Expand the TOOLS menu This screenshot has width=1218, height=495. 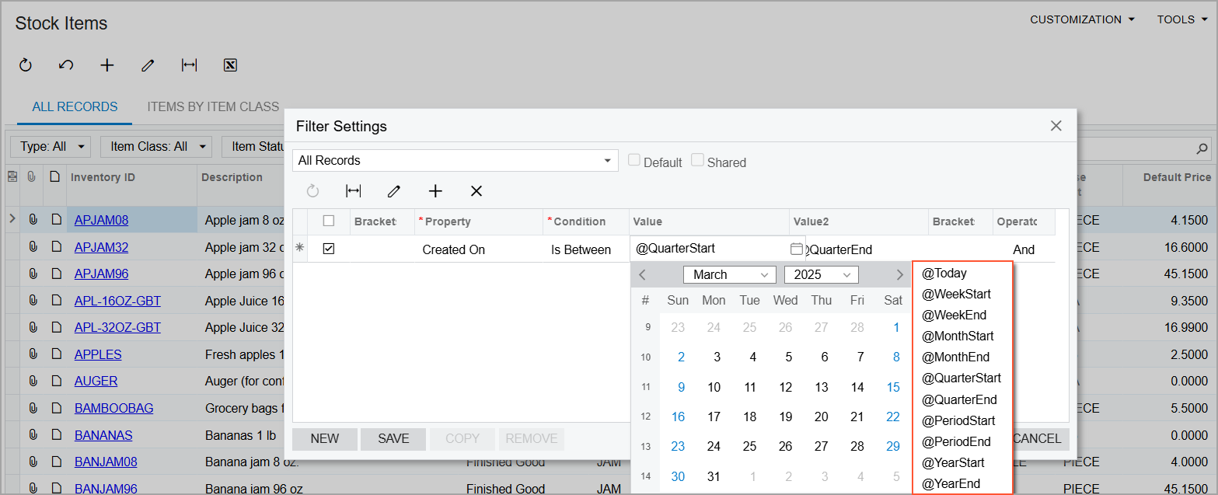(1182, 19)
